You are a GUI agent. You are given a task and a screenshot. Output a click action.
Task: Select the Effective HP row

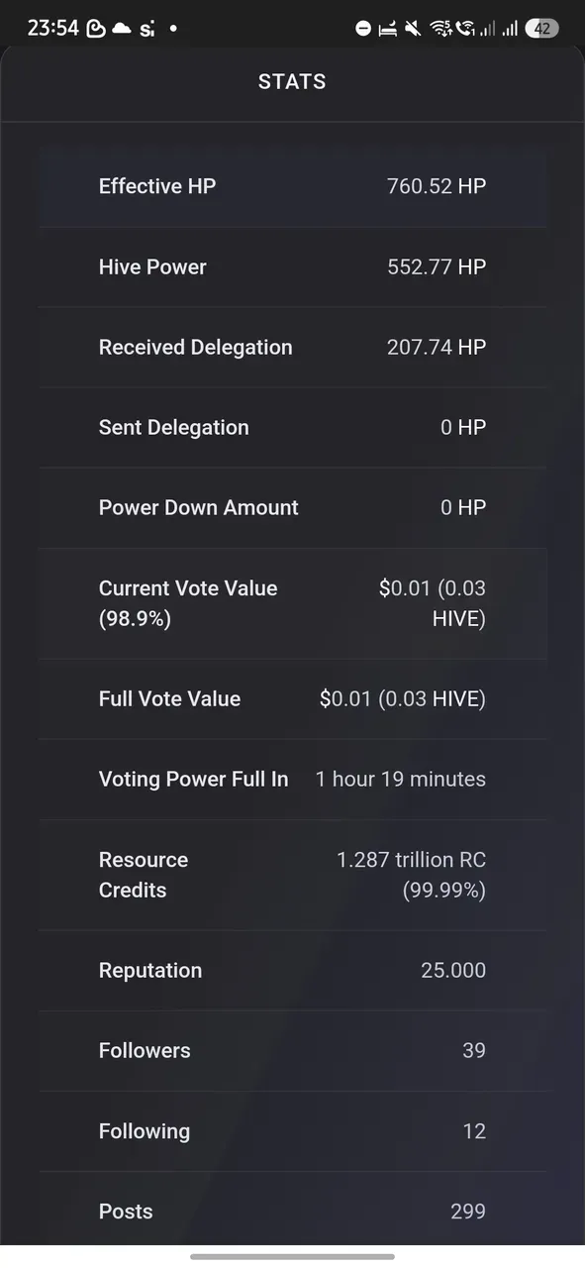coord(292,186)
